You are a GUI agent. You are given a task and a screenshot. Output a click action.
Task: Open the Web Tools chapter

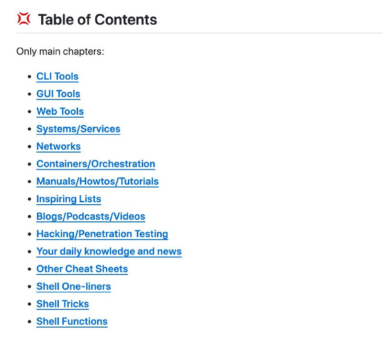(x=60, y=111)
